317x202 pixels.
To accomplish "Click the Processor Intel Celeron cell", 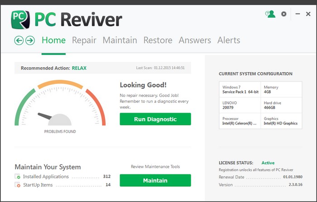I will point(240,121).
